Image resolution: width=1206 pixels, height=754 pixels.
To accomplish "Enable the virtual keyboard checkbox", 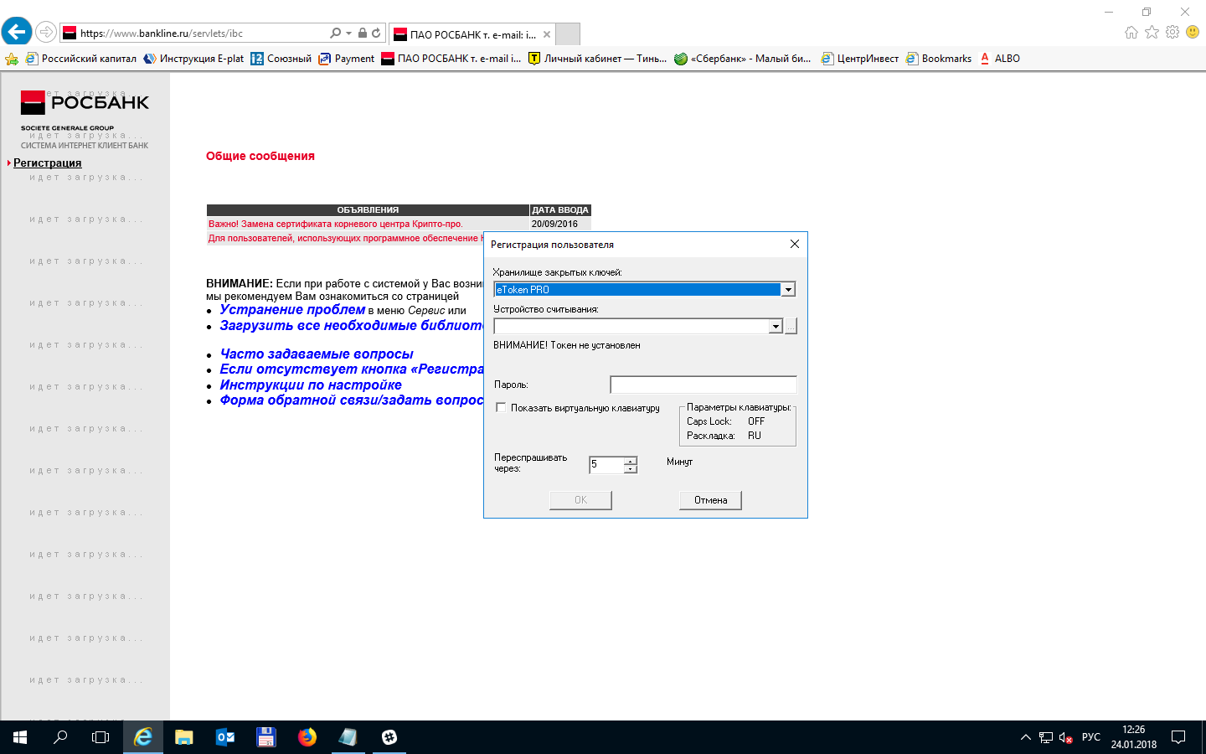I will point(501,408).
